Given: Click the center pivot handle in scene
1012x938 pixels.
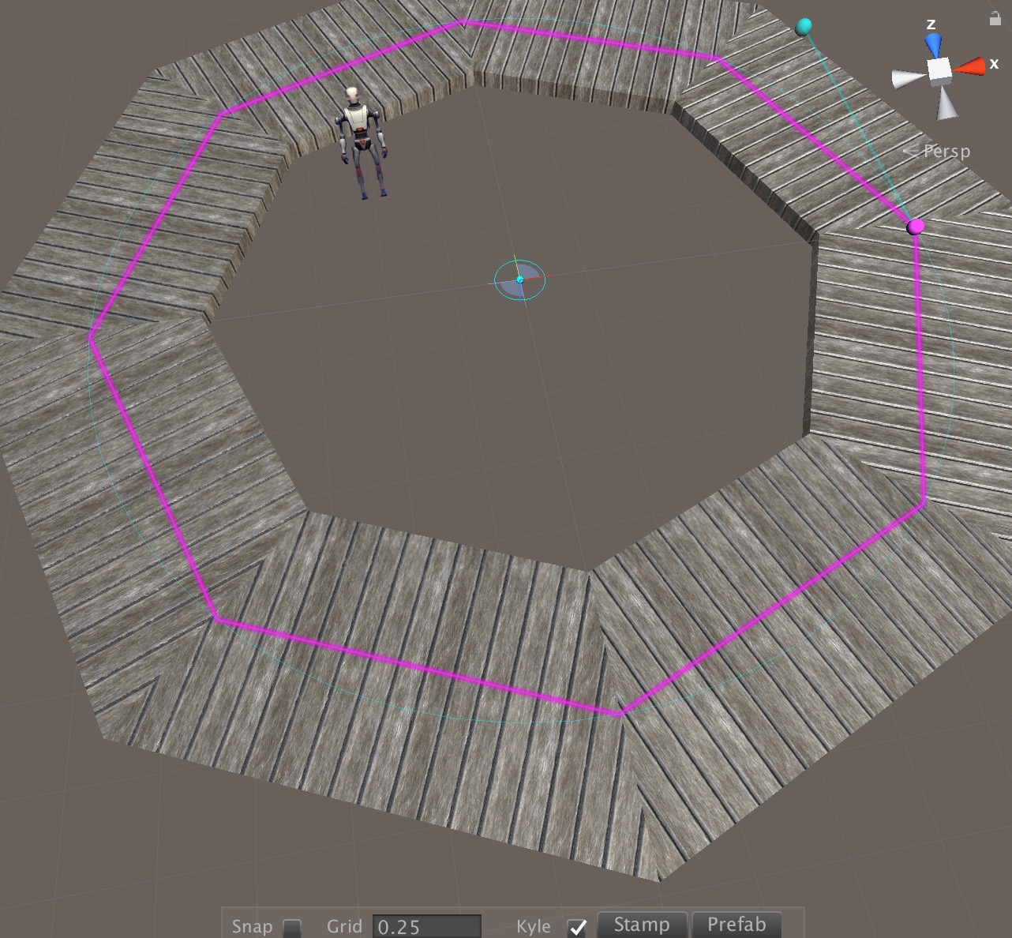Looking at the screenshot, I should click(519, 280).
